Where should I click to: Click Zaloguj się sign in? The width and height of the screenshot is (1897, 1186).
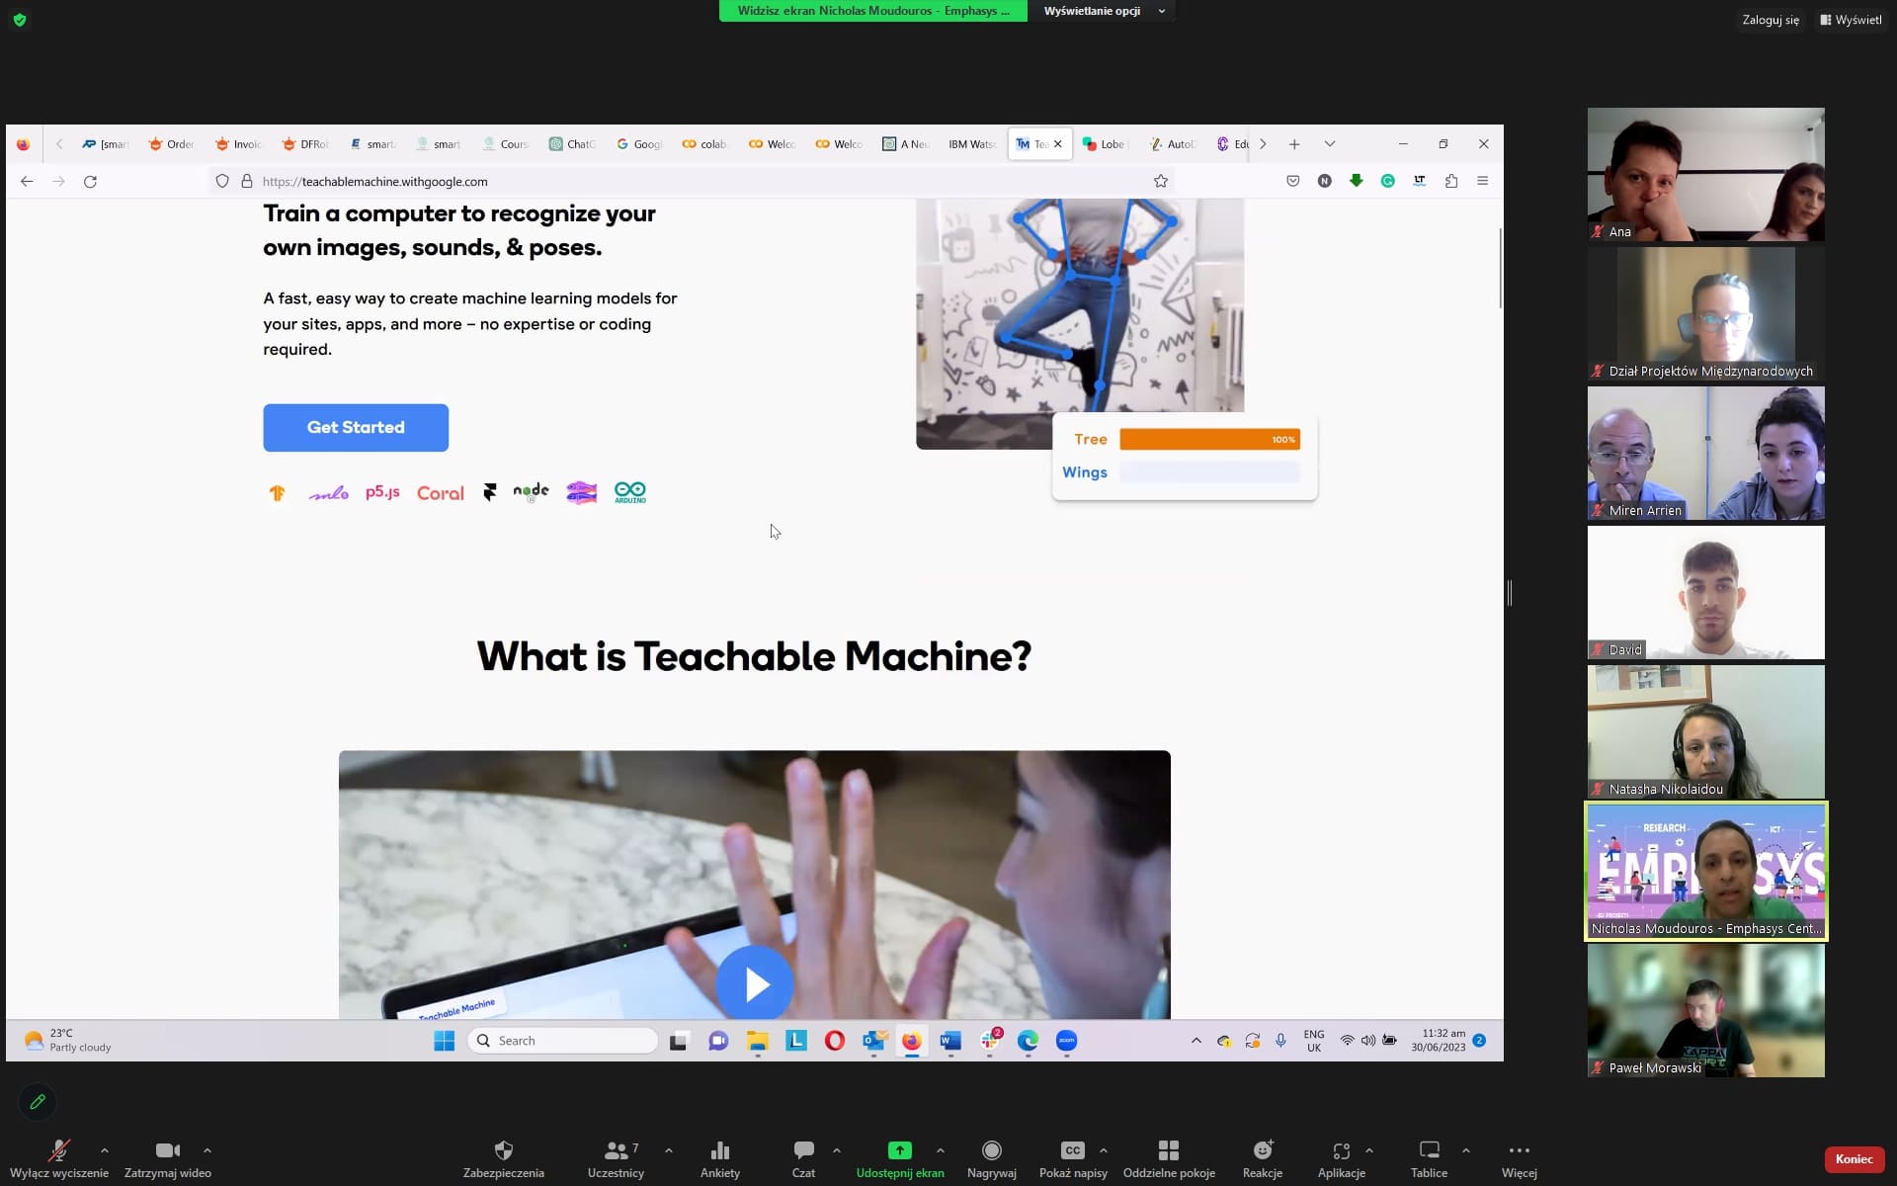tap(1771, 20)
